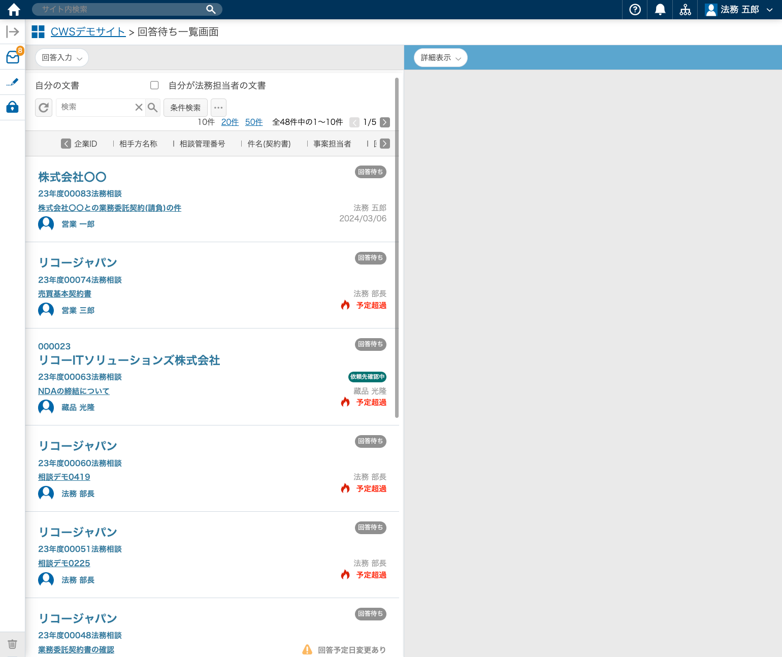Image resolution: width=782 pixels, height=657 pixels.
Task: Sort by 相手方名称 column header
Action: click(138, 144)
